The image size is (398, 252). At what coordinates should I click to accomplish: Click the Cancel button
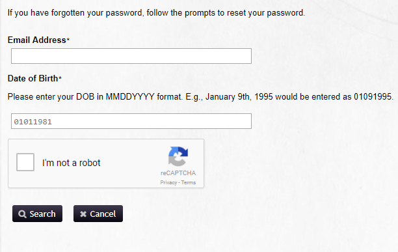pos(98,214)
